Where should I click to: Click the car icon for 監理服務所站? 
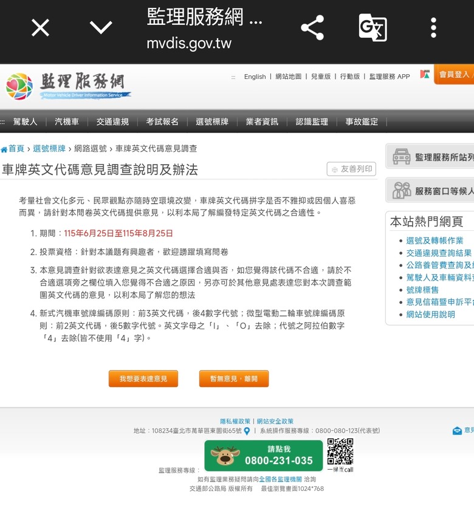coord(402,157)
